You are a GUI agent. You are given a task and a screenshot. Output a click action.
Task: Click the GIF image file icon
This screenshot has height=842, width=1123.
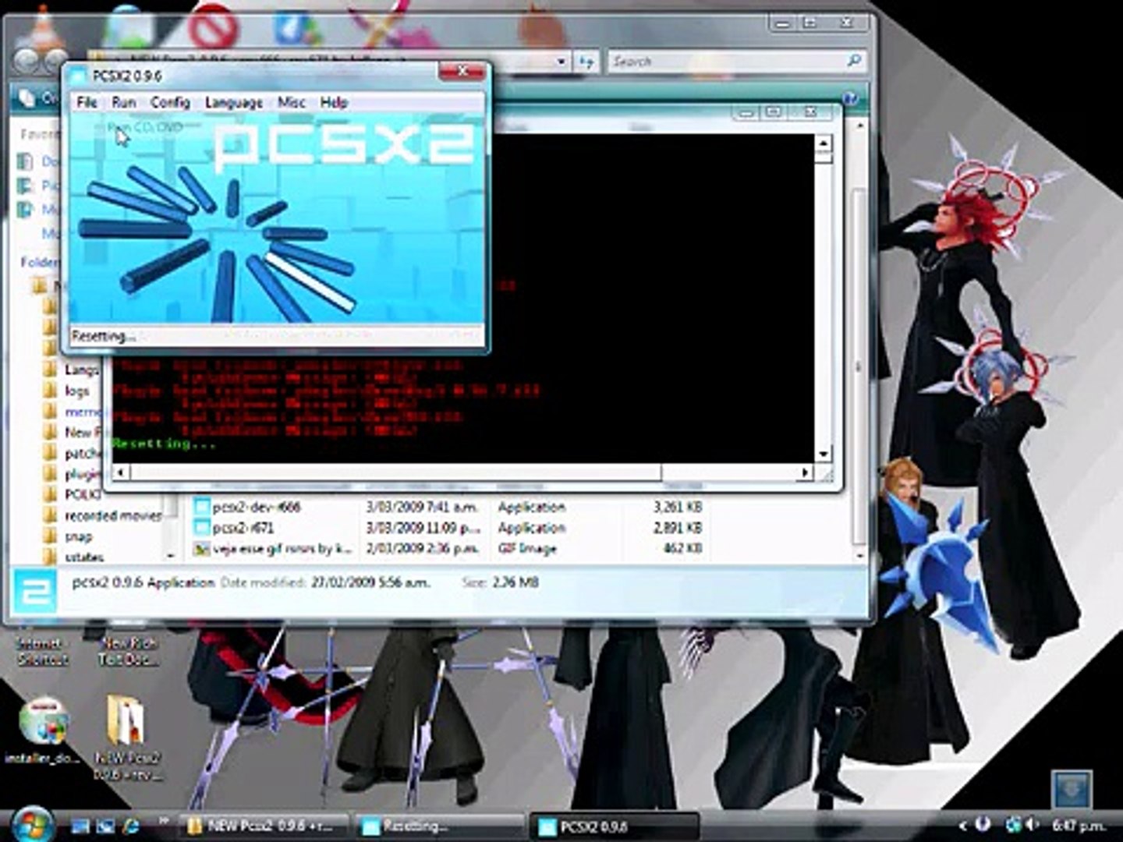click(x=201, y=549)
